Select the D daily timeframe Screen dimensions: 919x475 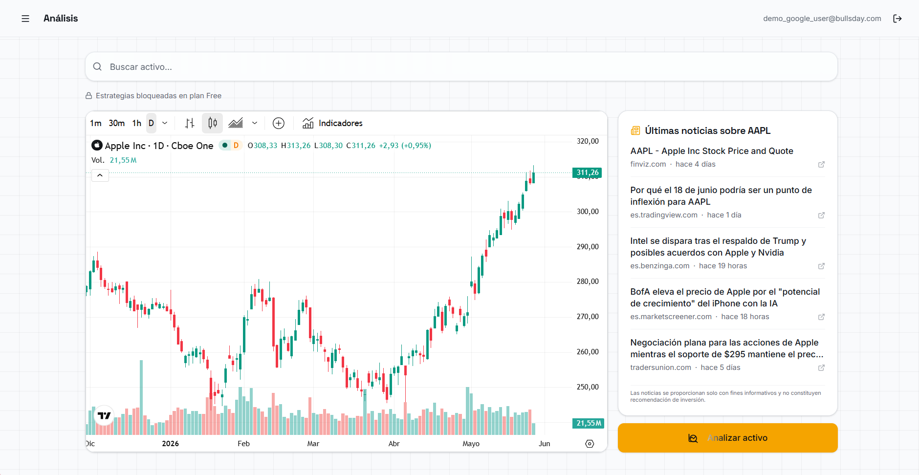click(152, 123)
